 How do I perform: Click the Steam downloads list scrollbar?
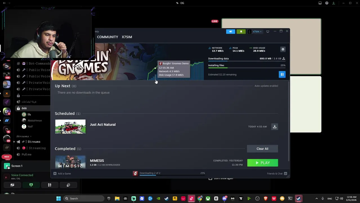pos(289,121)
